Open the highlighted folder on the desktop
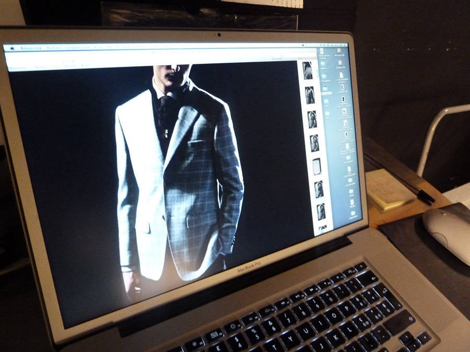Viewport: 470px width, 352px height. tap(326, 90)
